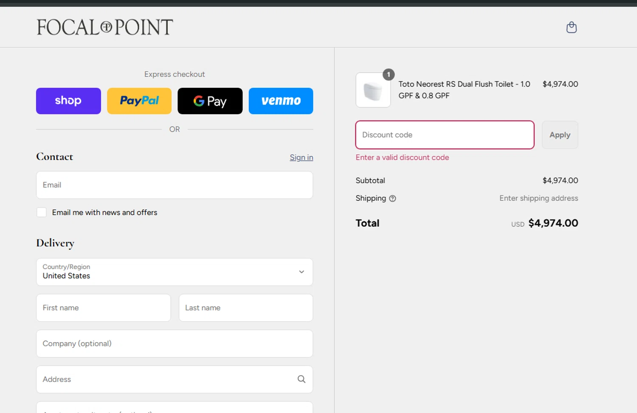Viewport: 637px width, 413px height.
Task: Open the shopping bag cart icon
Action: (x=572, y=27)
